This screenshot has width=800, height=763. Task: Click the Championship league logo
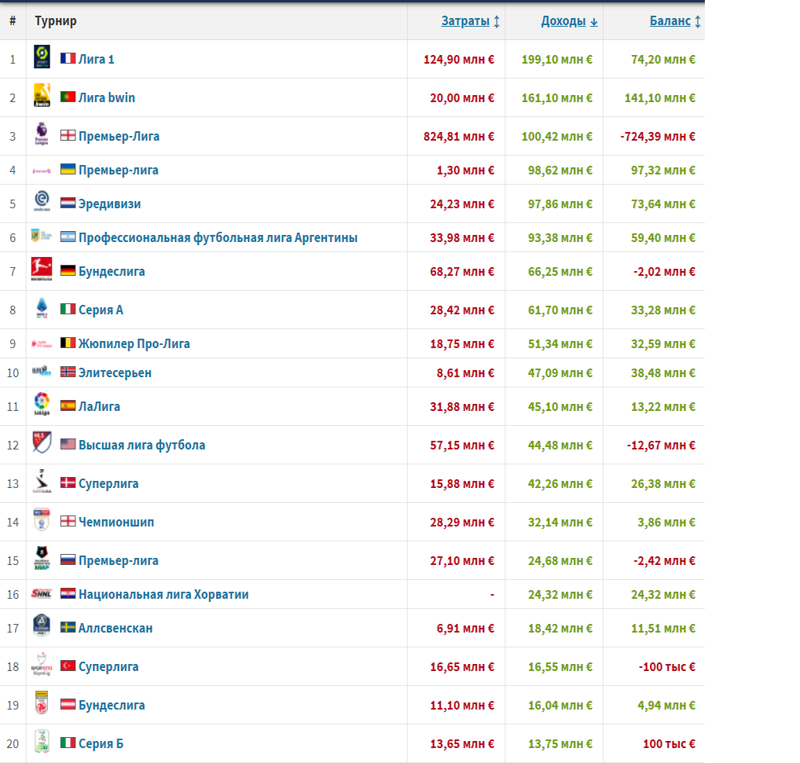42,519
